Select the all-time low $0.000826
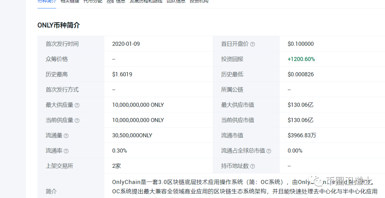The image size is (385, 198). 301,74
